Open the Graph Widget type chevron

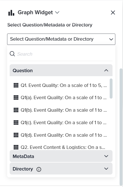[x=57, y=13]
